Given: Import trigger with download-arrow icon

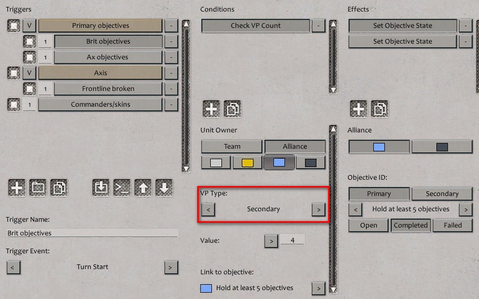Looking at the screenshot, I should (101, 188).
